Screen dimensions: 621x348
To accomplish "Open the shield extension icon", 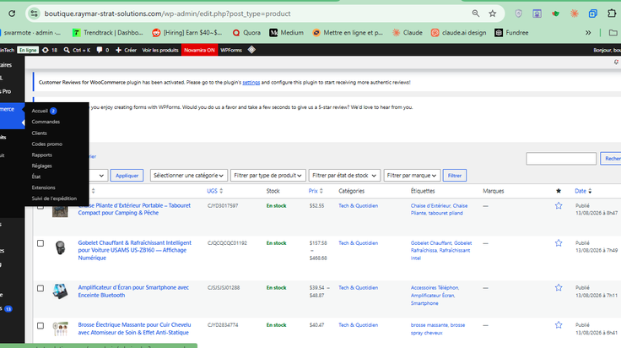I will (518, 14).
